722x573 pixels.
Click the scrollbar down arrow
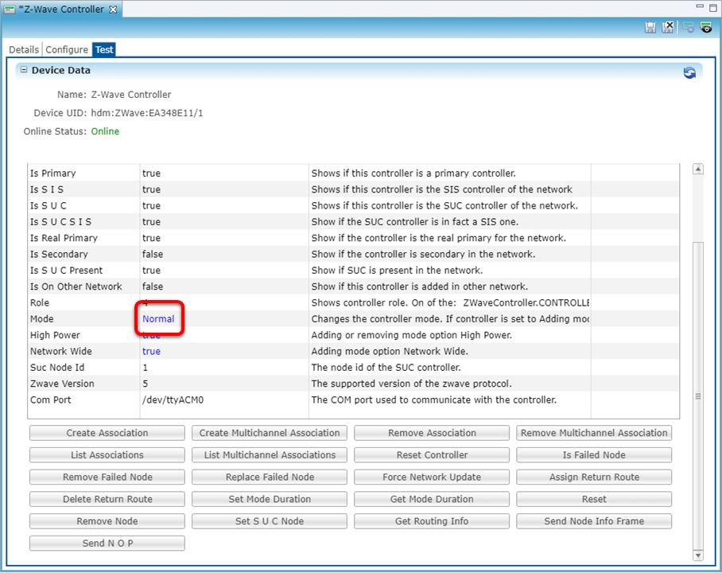pos(698,555)
